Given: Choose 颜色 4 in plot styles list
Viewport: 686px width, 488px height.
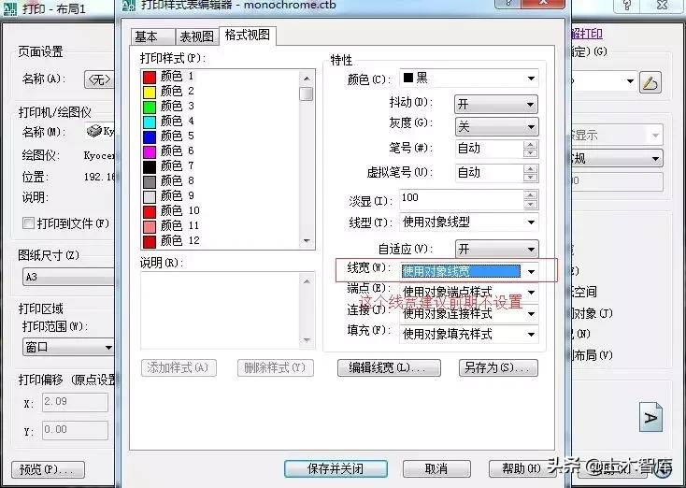Looking at the screenshot, I should click(x=168, y=122).
